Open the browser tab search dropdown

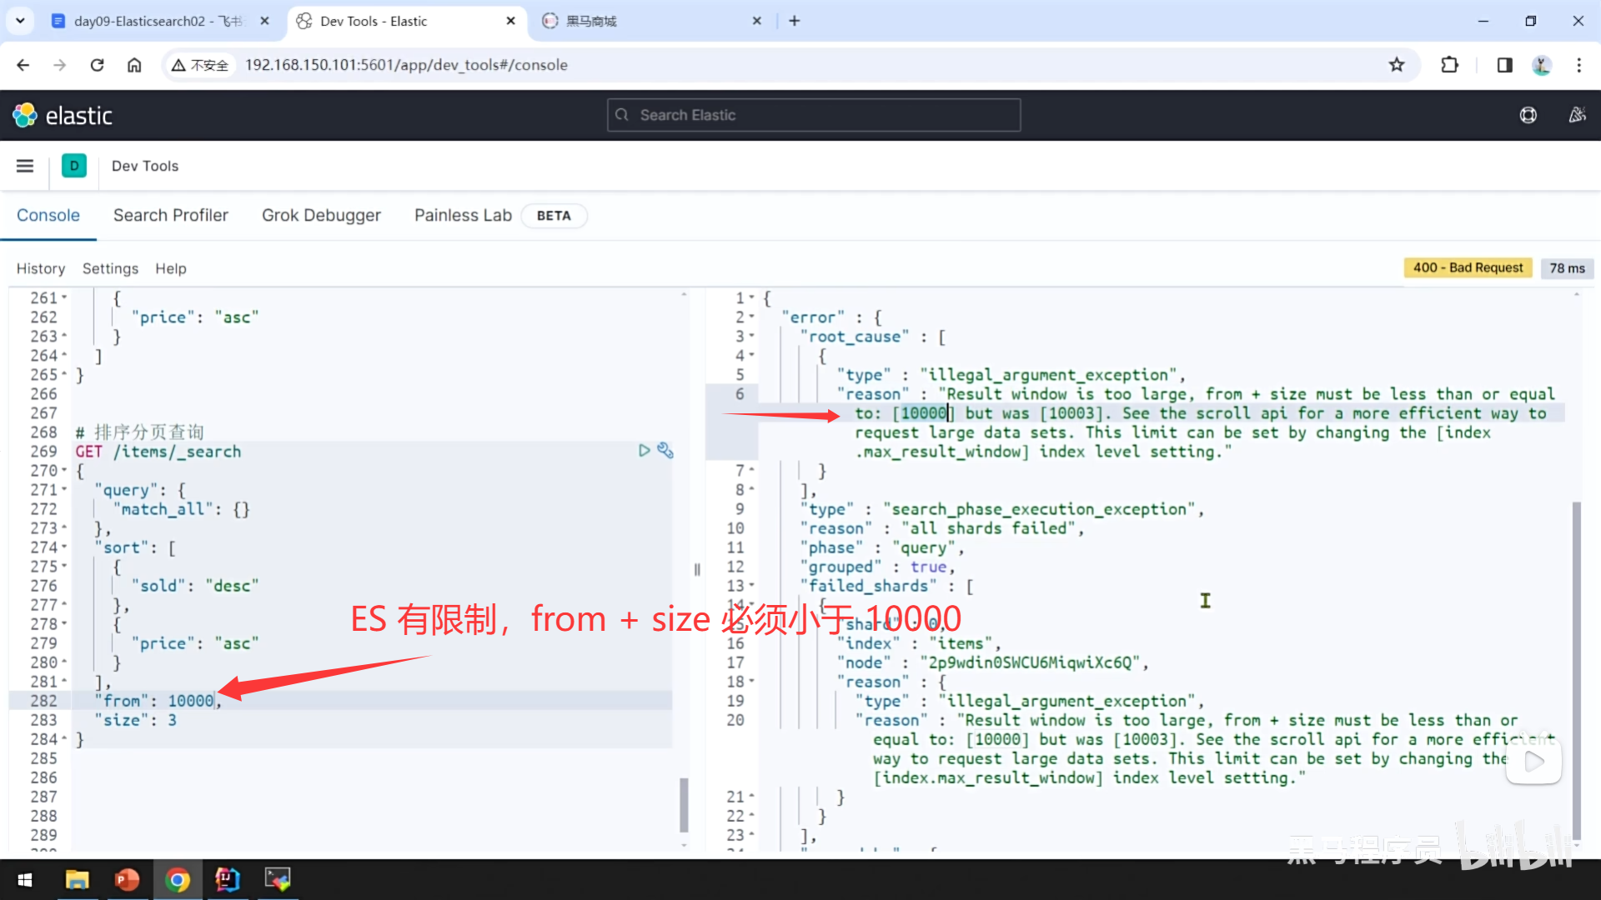point(20,21)
